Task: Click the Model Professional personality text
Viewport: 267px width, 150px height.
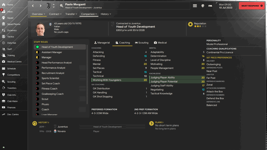Action: (217, 44)
